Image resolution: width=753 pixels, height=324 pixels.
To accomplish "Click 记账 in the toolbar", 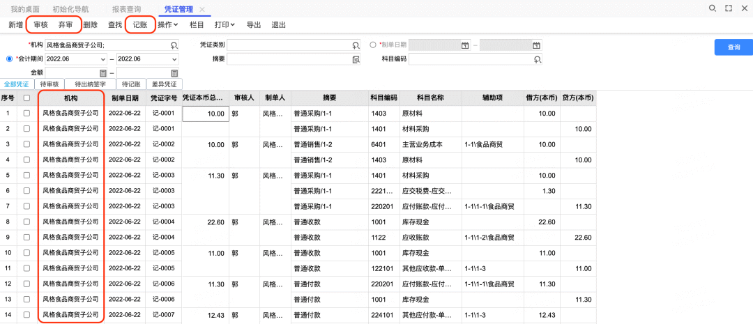I will pos(140,24).
